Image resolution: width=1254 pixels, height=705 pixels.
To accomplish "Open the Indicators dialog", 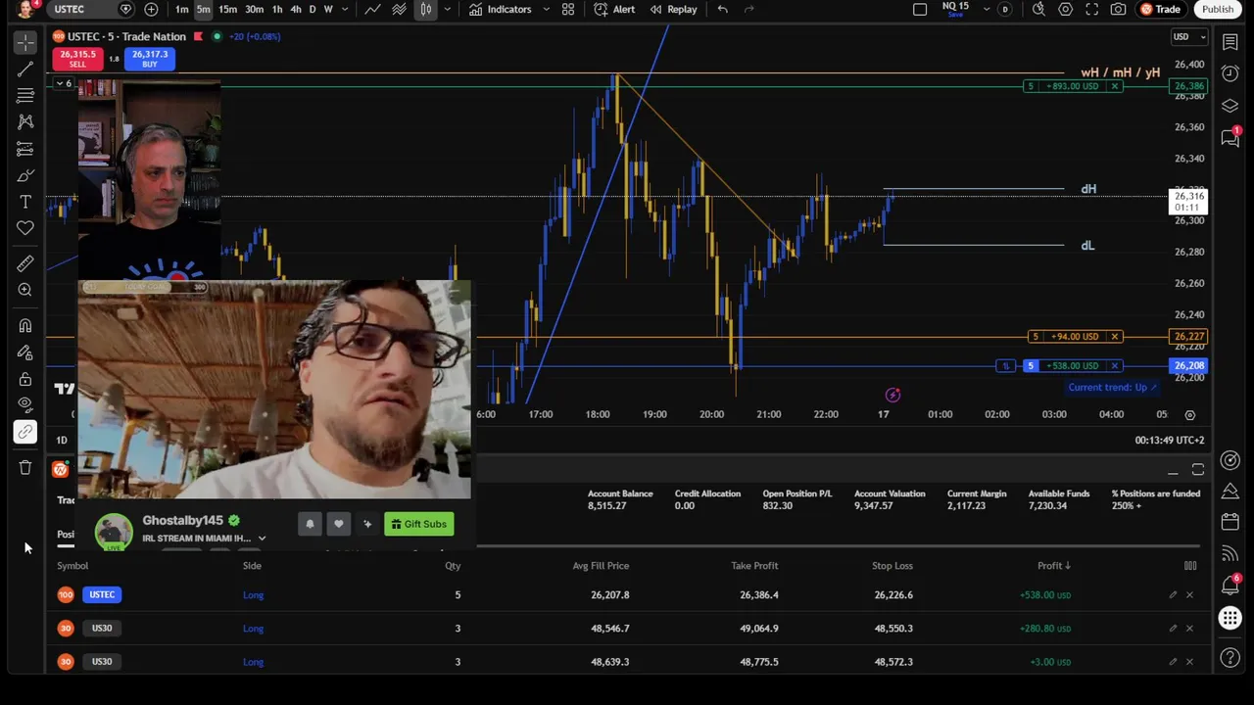I will [x=501, y=9].
